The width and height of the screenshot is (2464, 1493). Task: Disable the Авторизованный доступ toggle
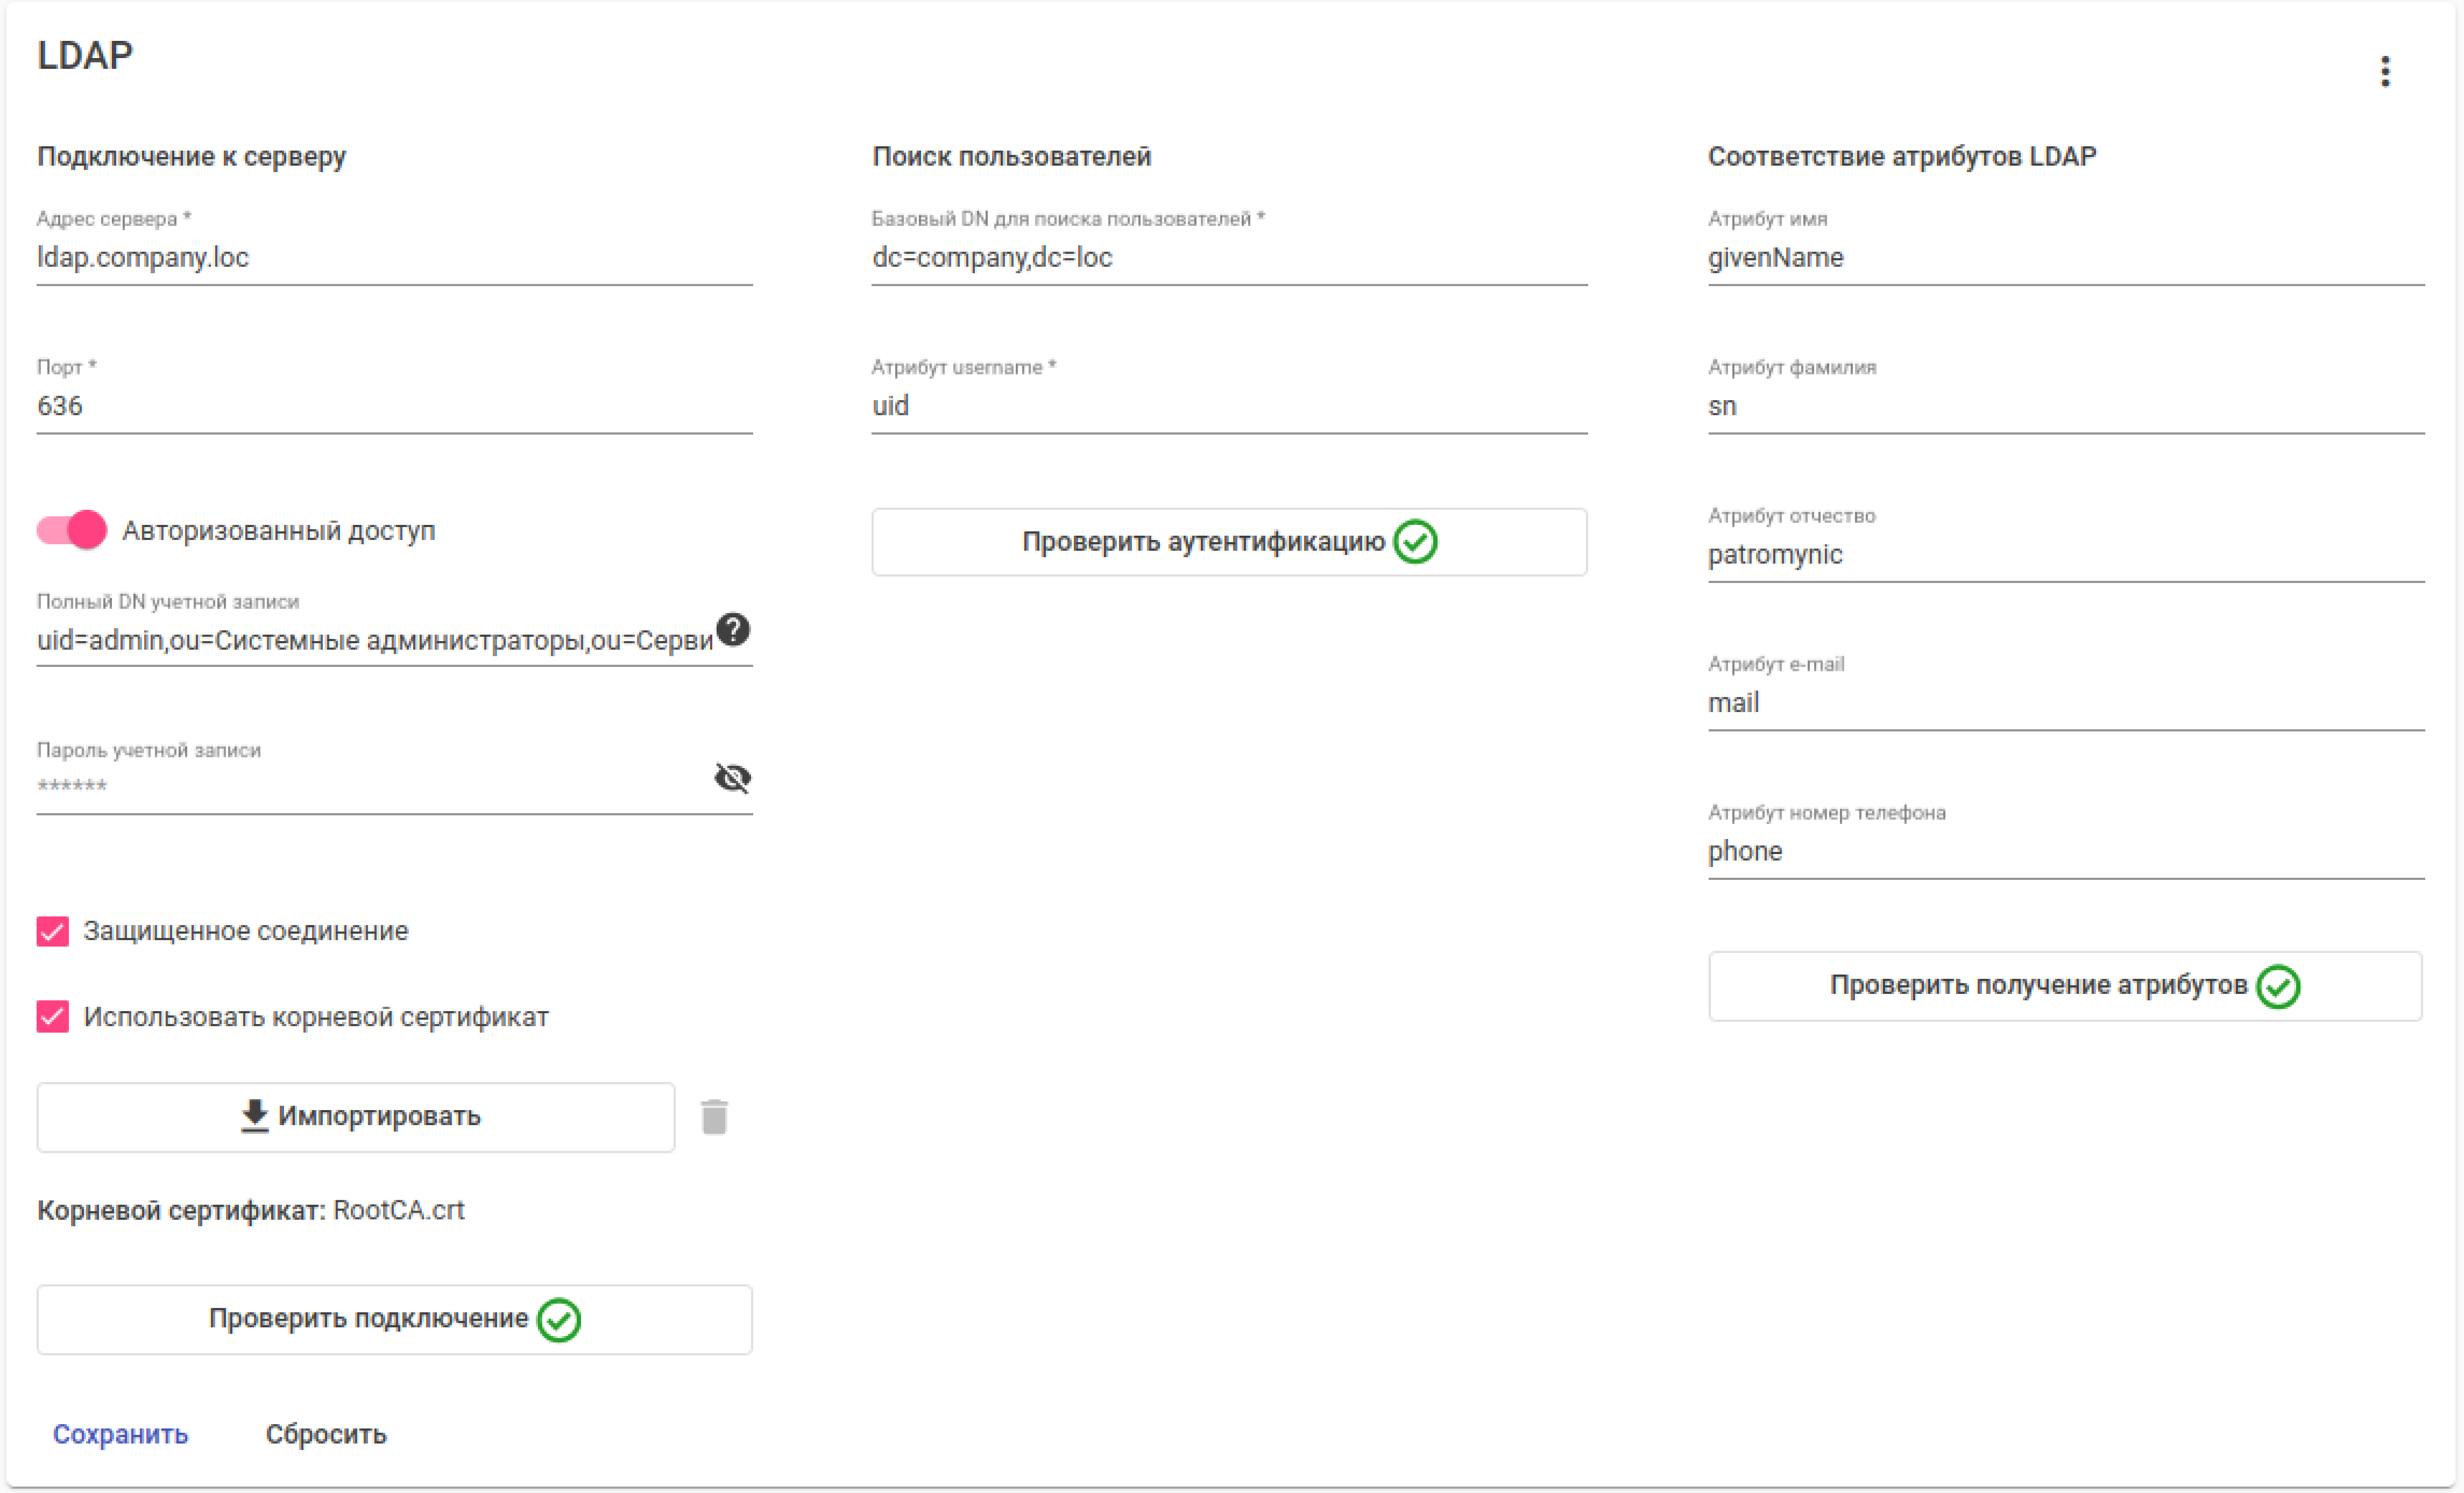coord(72,530)
